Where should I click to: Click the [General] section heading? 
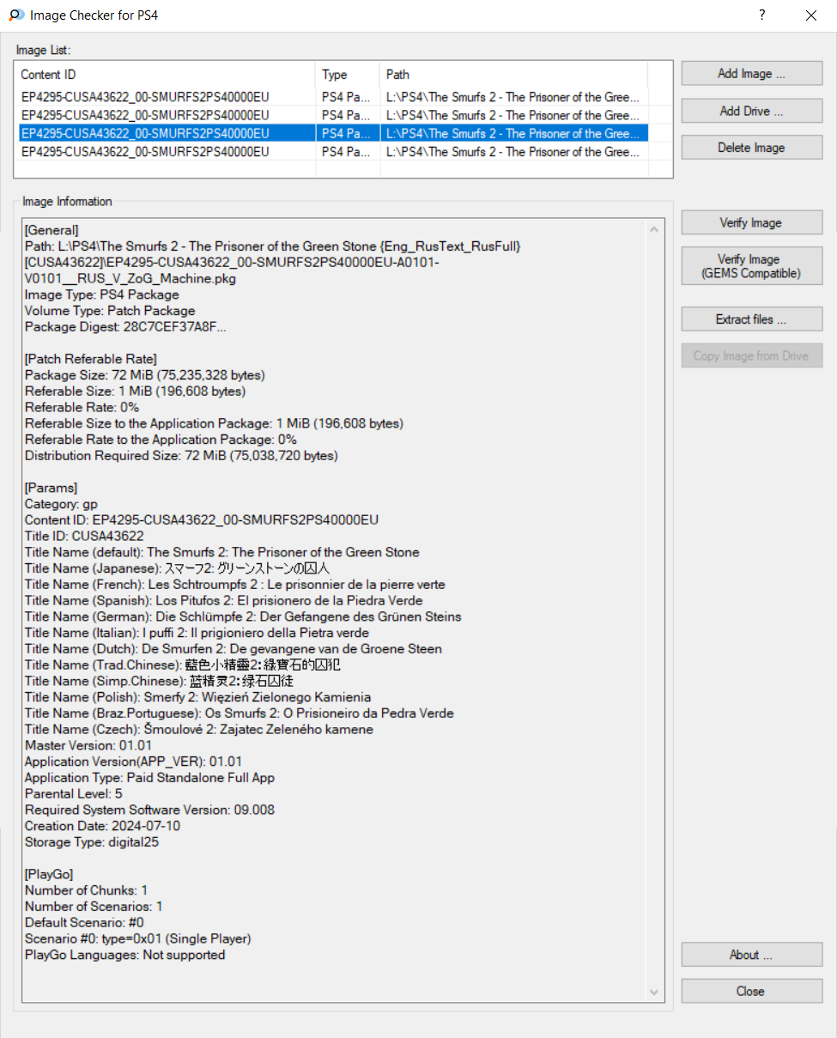pos(52,230)
